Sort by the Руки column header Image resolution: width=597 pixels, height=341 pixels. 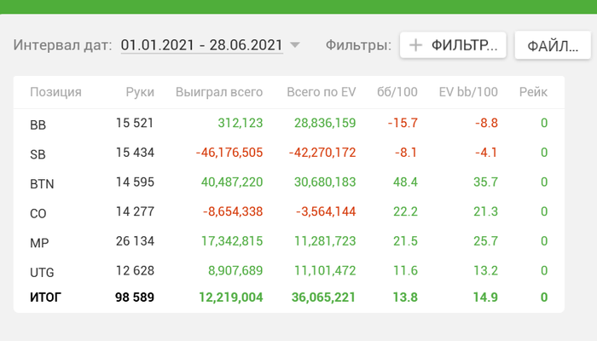click(140, 92)
